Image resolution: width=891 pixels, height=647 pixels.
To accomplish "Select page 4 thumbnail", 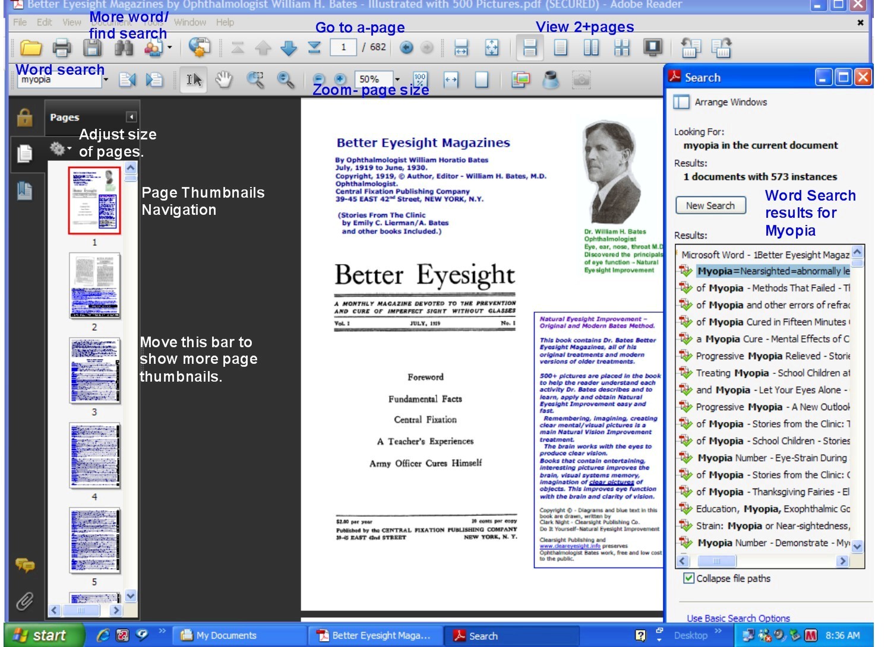I will (x=94, y=456).
